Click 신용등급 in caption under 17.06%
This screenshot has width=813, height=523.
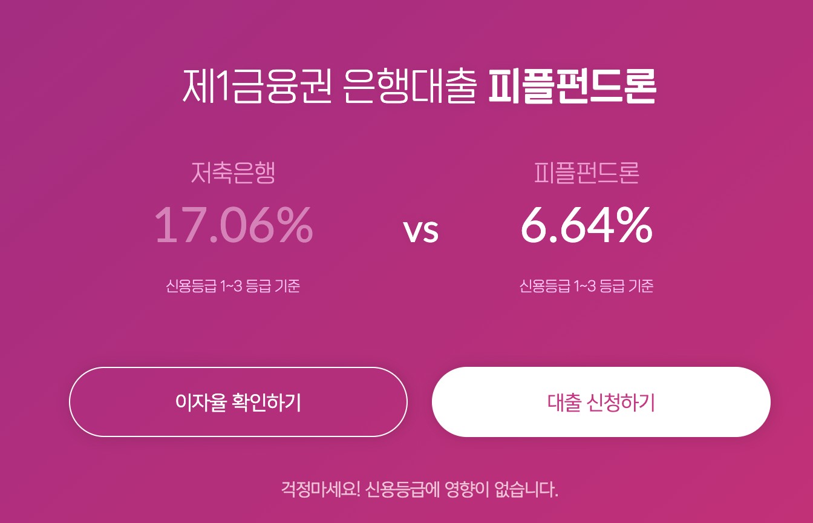pyautogui.click(x=184, y=286)
